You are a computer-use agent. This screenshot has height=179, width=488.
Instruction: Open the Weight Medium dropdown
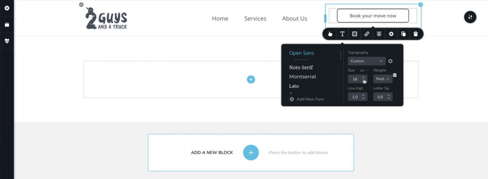point(383,79)
